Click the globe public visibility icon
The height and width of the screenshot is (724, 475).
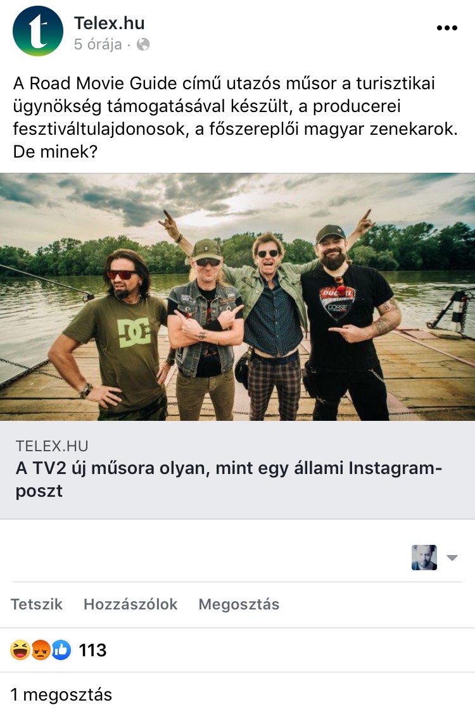click(143, 44)
